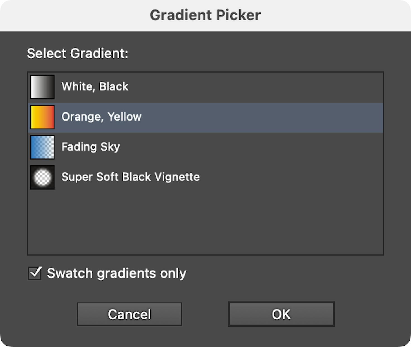Click the White, Black text label
This screenshot has height=347, width=411.
click(x=95, y=86)
